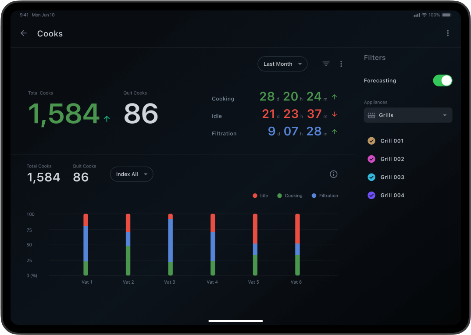The width and height of the screenshot is (471, 335).
Task: Click the Cooking legend green swatch
Action: (279, 196)
